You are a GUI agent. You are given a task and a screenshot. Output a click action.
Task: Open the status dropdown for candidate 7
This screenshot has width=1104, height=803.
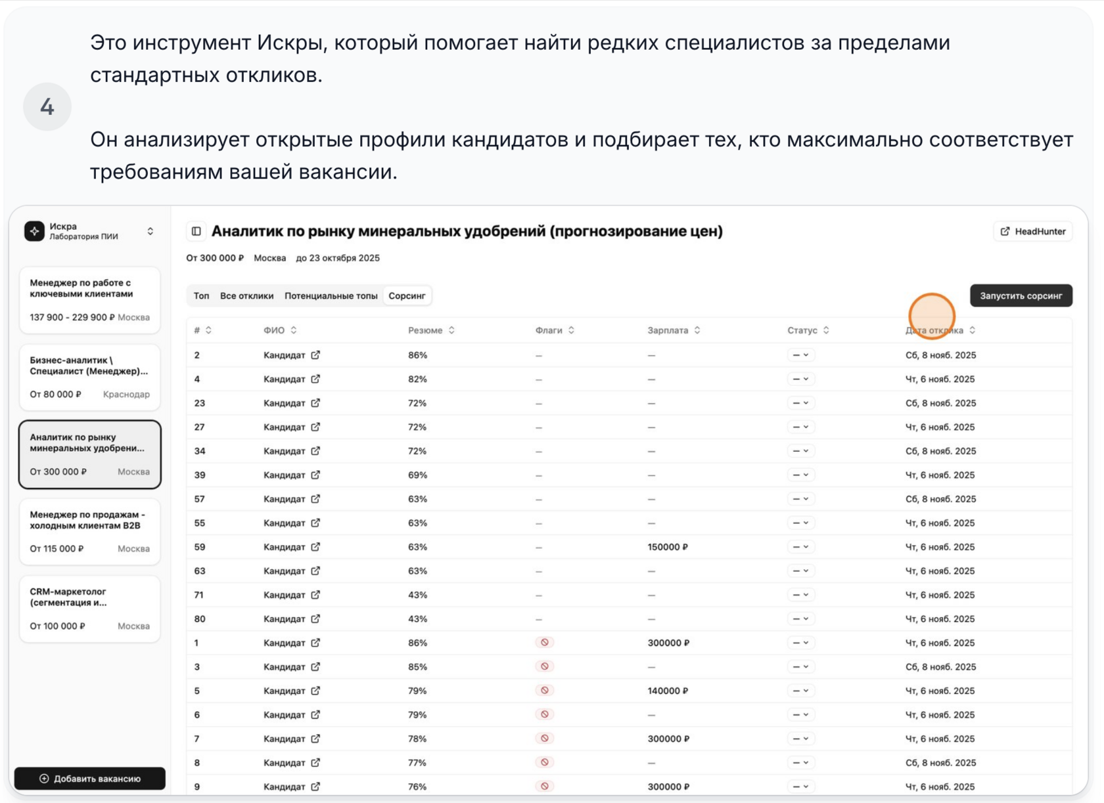pos(800,739)
